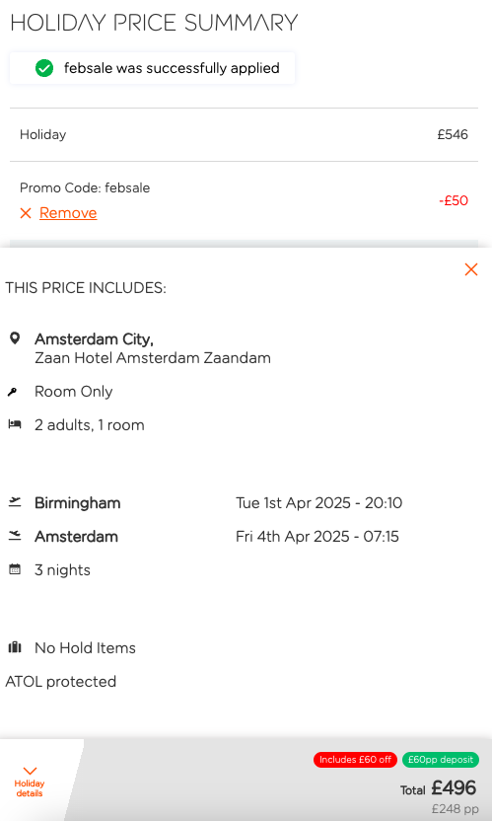Click the febsale successfully applied notification

tap(152, 68)
